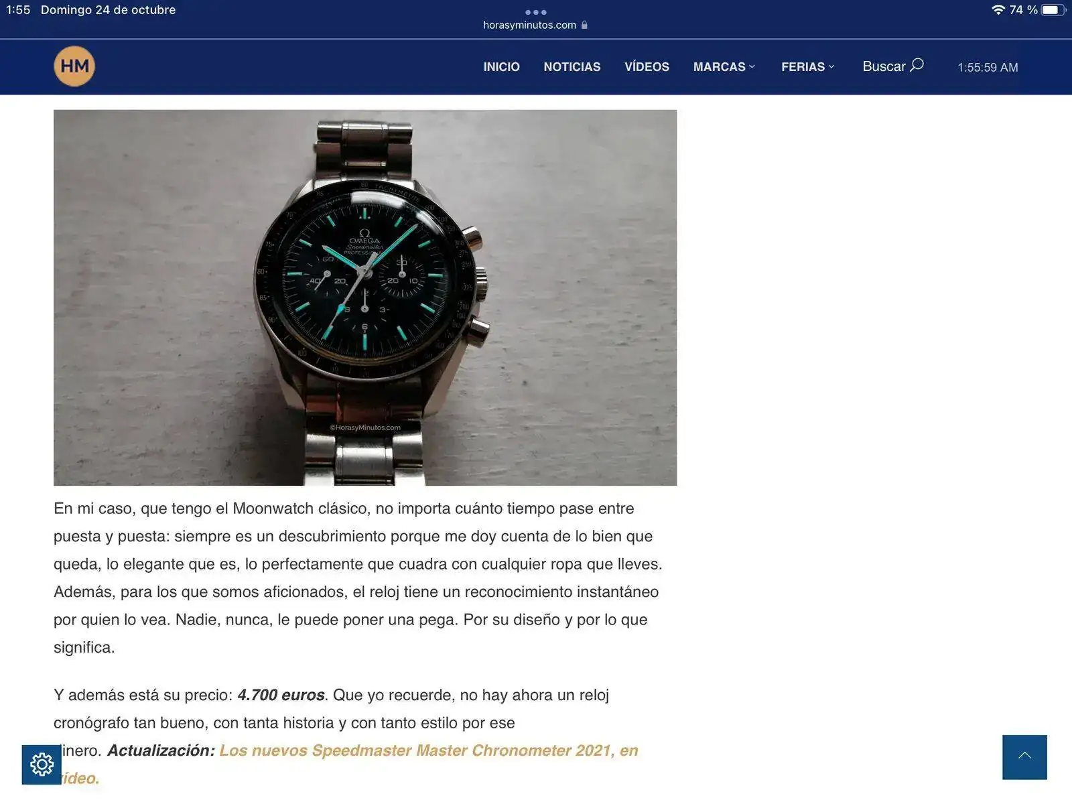Expand the FERIAS dropdown chevron
1072x804 pixels.
coord(831,66)
